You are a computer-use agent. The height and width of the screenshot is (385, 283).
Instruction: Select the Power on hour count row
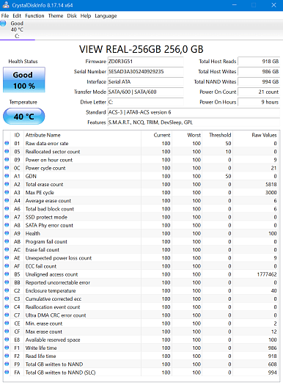click(x=141, y=160)
